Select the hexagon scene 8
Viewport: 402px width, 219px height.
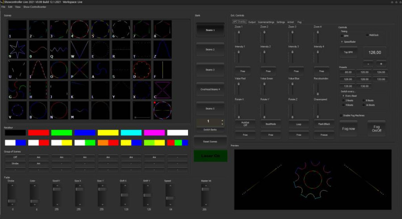[x=162, y=29]
